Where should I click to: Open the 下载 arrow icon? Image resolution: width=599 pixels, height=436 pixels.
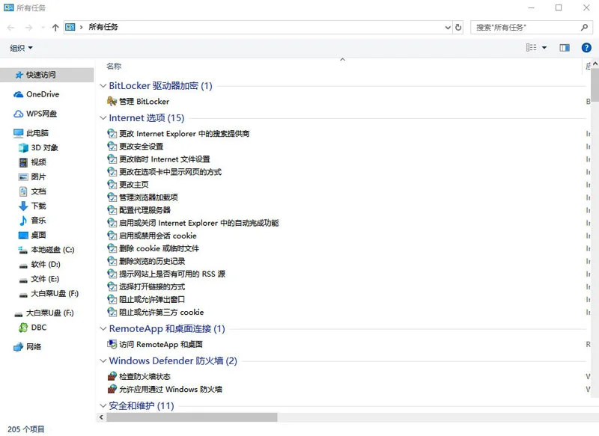pyautogui.click(x=23, y=206)
